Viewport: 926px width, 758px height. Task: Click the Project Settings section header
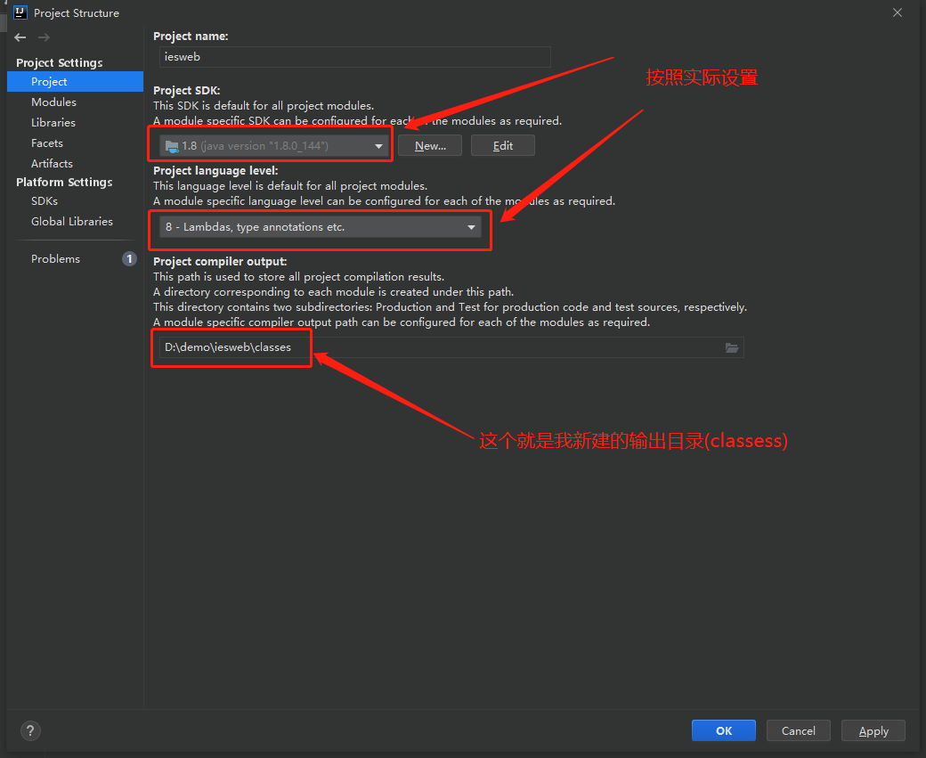pyautogui.click(x=59, y=62)
